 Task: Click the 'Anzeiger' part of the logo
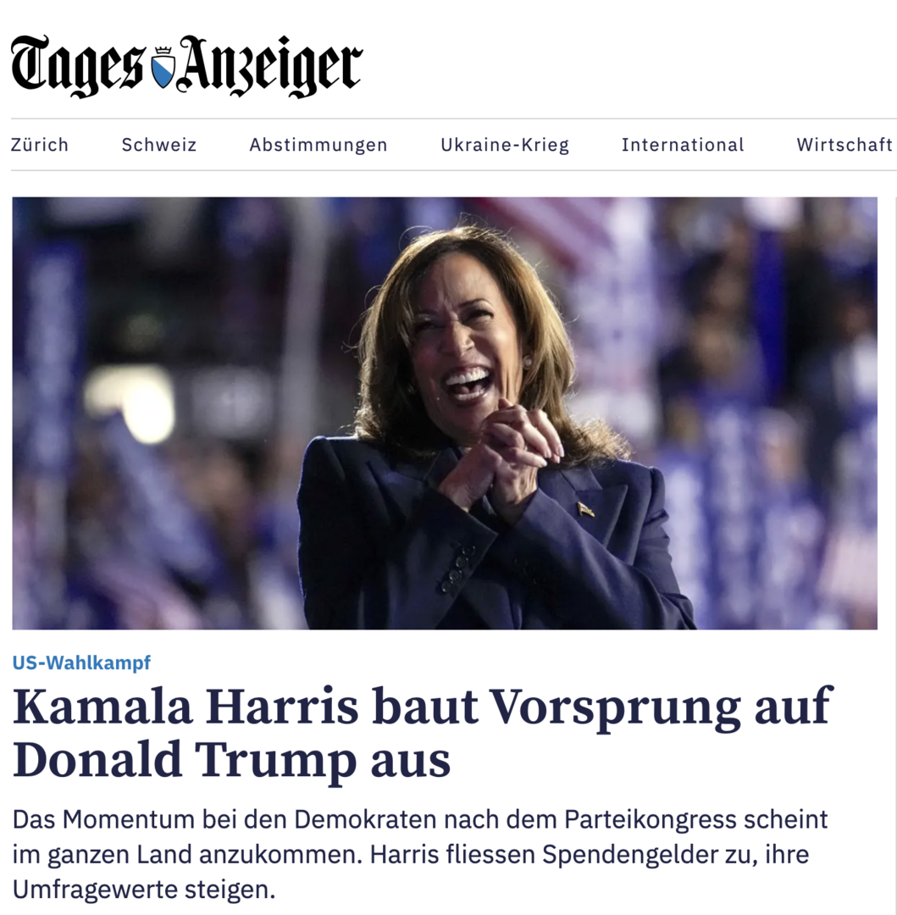coord(270,64)
